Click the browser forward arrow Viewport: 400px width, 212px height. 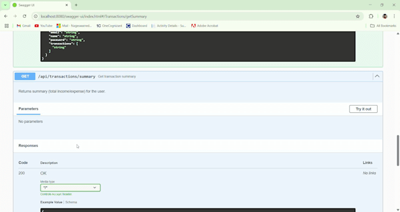click(x=15, y=16)
